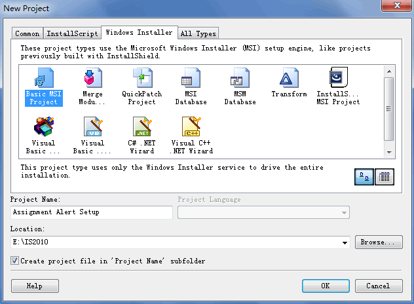Viewport: 414px width, 304px height.
Task: Open the InstallScript tab
Action: pyautogui.click(x=72, y=33)
